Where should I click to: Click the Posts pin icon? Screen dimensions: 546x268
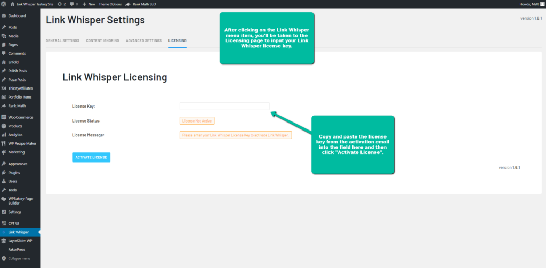click(x=4, y=27)
